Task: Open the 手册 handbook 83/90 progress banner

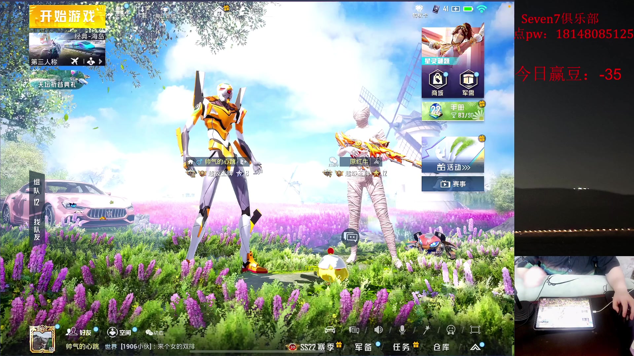Action: (453, 111)
